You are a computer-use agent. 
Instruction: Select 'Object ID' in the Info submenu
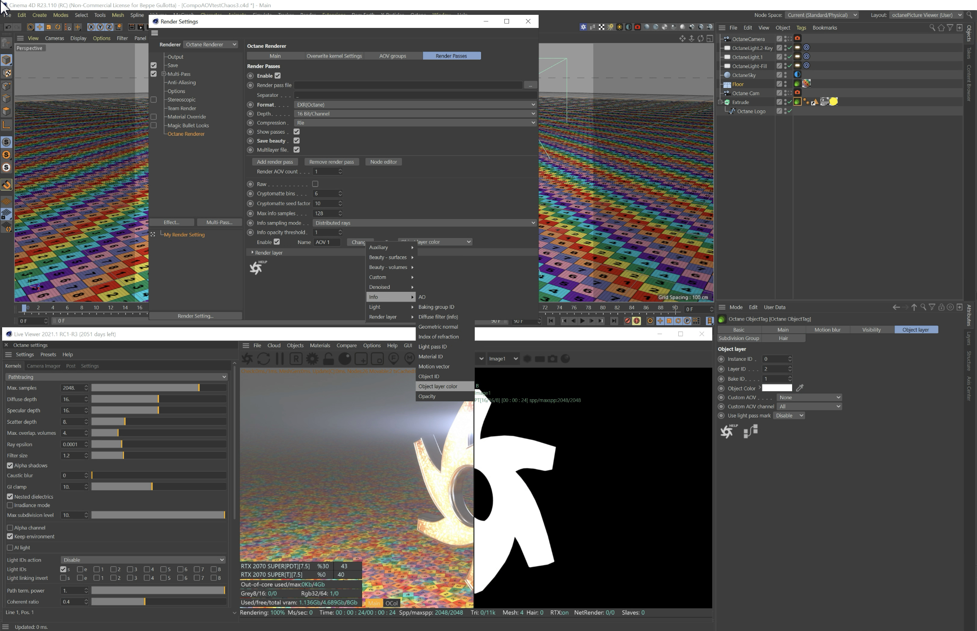coord(429,376)
